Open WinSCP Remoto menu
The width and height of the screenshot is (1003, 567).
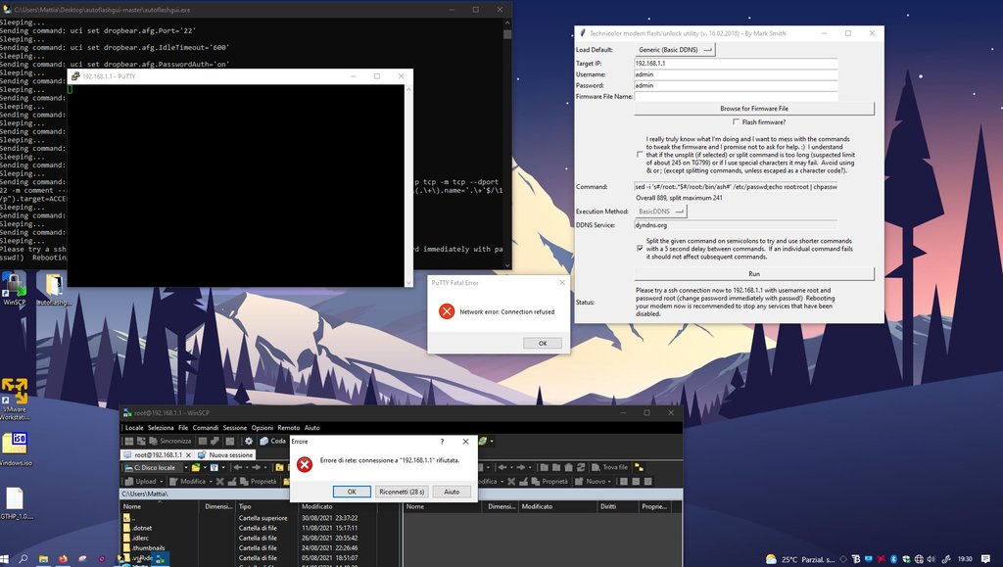[289, 428]
